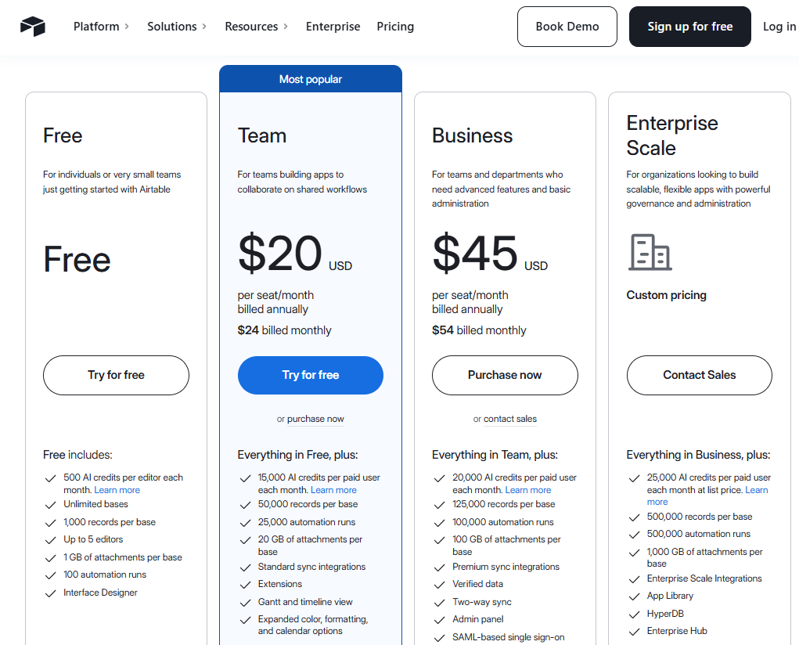Screen dimensions: 799x645
Task: Click Sign up for free button
Action: tap(690, 27)
